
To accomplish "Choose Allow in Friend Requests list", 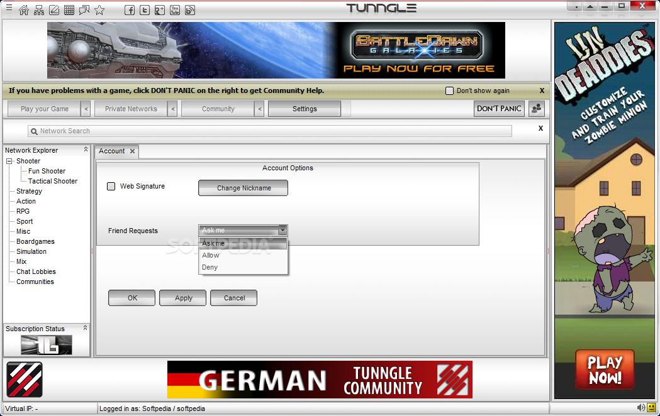I will pyautogui.click(x=243, y=255).
